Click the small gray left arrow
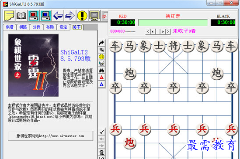The image size is (240, 159). (102, 139)
